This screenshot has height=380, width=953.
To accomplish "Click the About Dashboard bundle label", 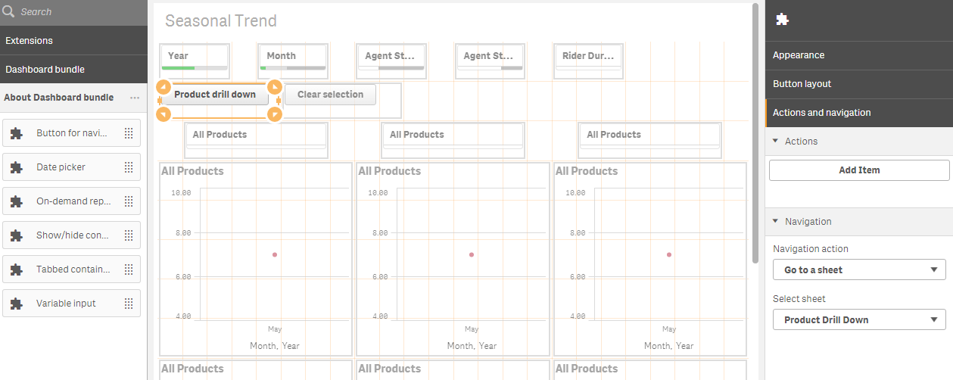I will click(59, 98).
